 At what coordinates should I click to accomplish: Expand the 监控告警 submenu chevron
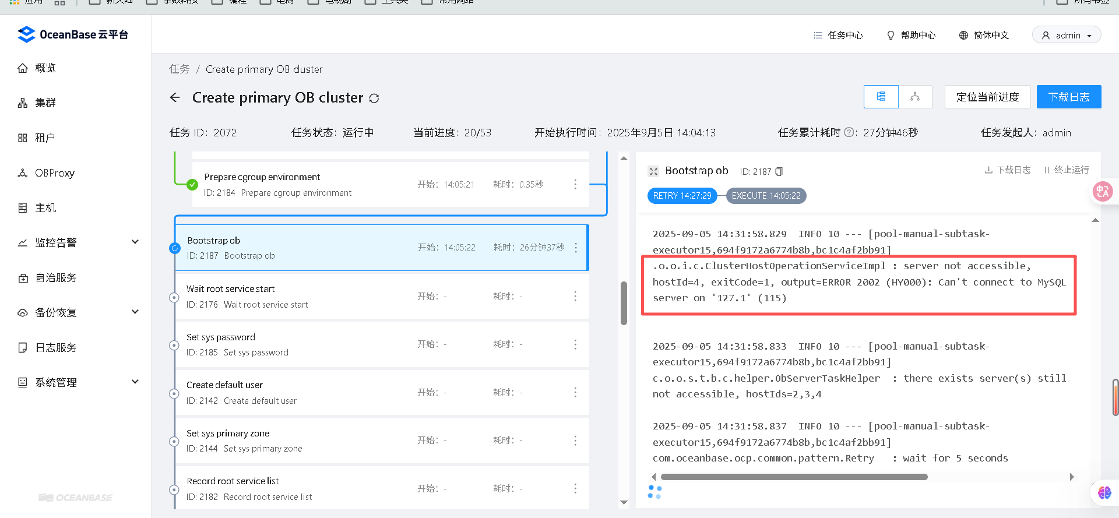pyautogui.click(x=135, y=242)
